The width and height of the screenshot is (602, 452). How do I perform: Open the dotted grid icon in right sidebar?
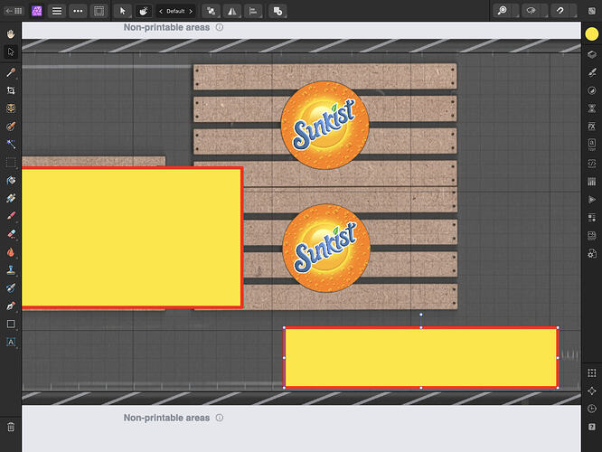pos(592,372)
